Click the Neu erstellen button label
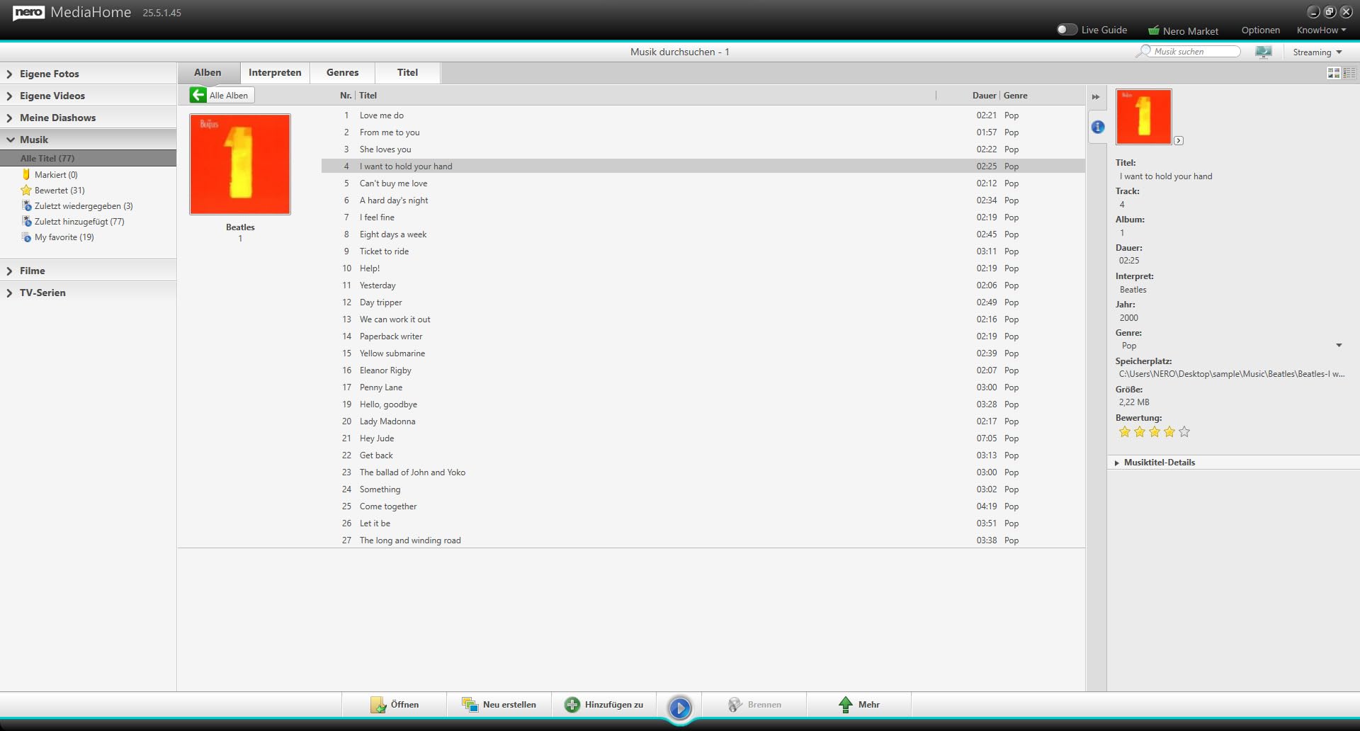The image size is (1360, 731). pyautogui.click(x=509, y=705)
